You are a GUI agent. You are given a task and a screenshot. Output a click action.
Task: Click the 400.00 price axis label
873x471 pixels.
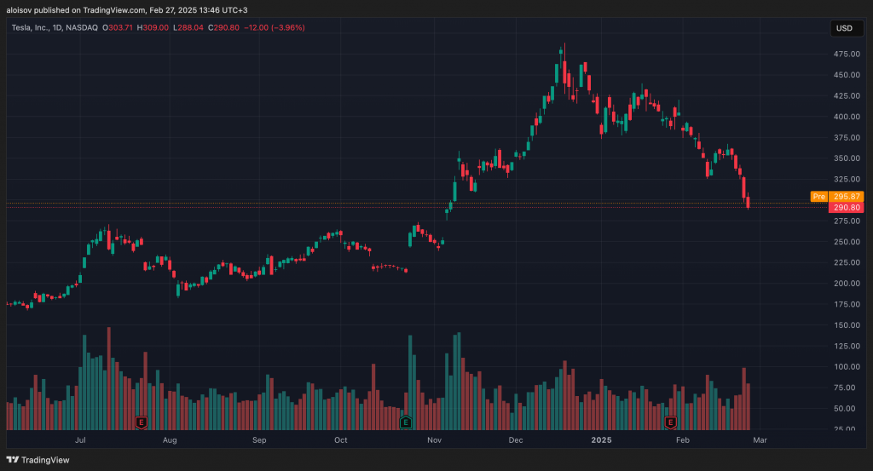point(847,117)
